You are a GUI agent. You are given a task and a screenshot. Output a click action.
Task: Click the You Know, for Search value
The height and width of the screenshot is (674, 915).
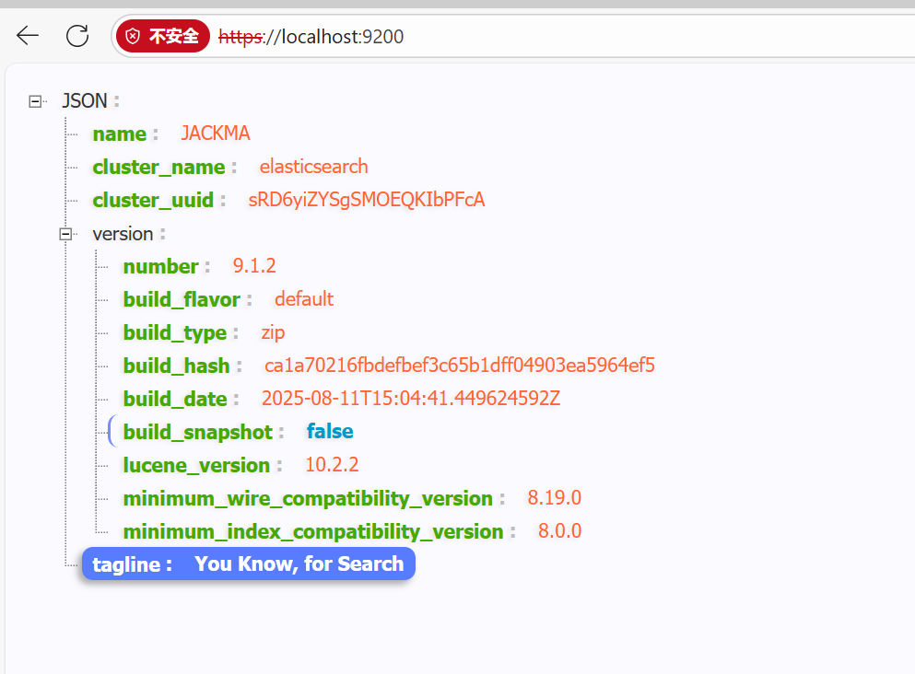[x=299, y=564]
